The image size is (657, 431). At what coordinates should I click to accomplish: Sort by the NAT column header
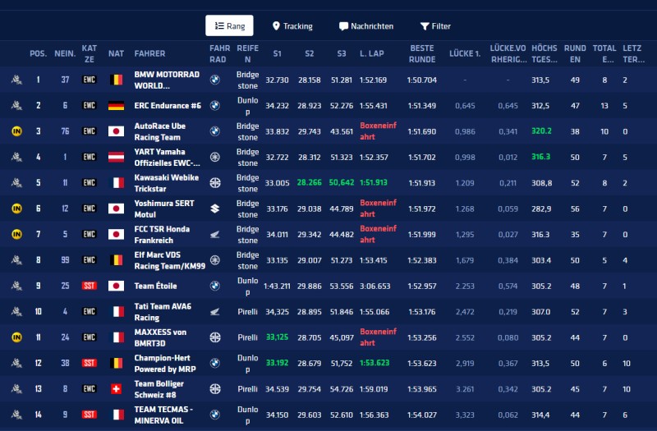(x=116, y=53)
